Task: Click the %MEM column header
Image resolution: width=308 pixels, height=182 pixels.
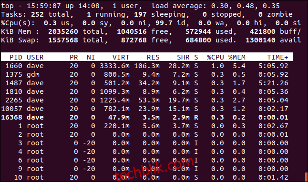Action: pyautogui.click(x=237, y=57)
